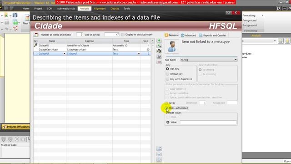The width and height of the screenshot is (291, 164).
Task: Click the Array 'Actual size' field
Action: click(232, 103)
